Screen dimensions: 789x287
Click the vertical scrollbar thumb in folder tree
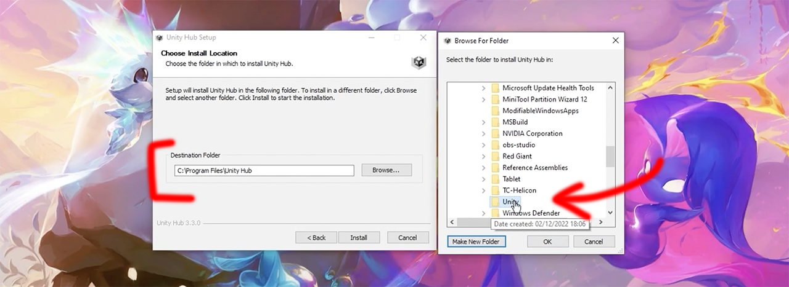(x=610, y=157)
